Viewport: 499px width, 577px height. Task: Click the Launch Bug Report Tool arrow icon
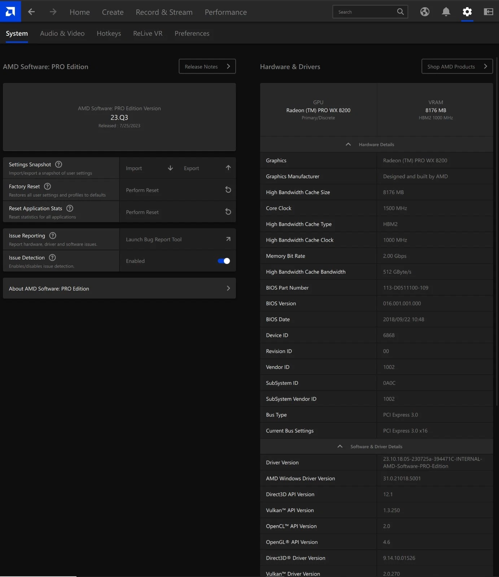pyautogui.click(x=228, y=239)
